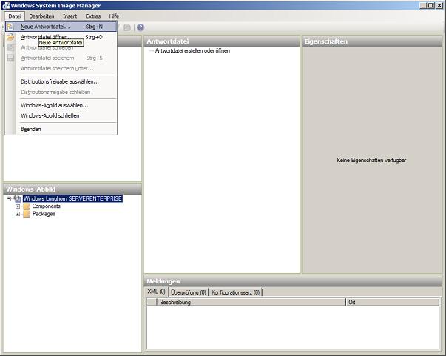Click the Components folder icon
Viewport: 446px width, 356px height.
pyautogui.click(x=27, y=206)
